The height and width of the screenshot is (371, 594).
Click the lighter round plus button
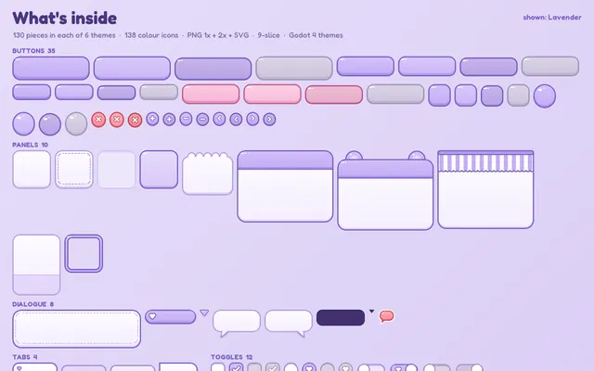[x=152, y=119]
